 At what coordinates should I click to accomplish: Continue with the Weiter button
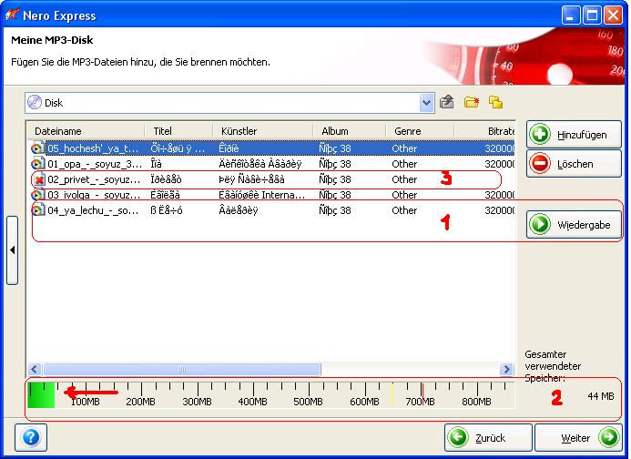pyautogui.click(x=578, y=437)
